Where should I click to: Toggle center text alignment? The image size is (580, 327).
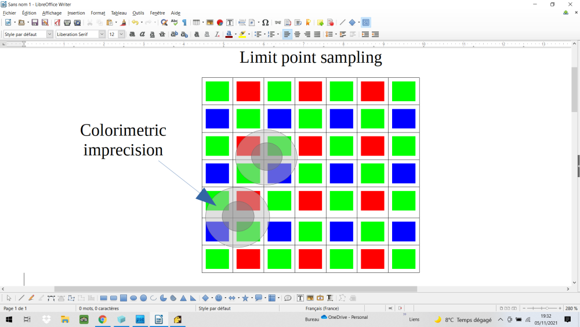coord(297,34)
